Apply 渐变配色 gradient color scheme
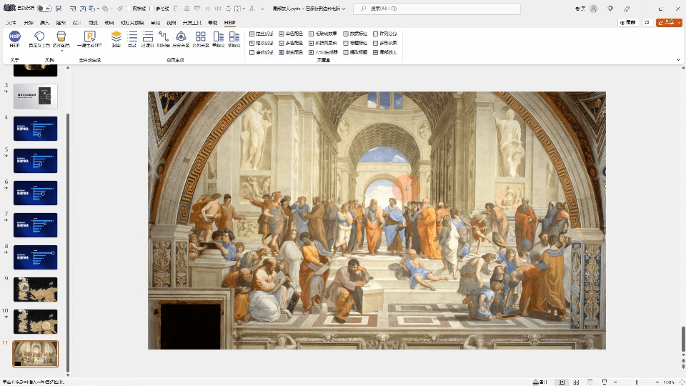 pyautogui.click(x=291, y=52)
